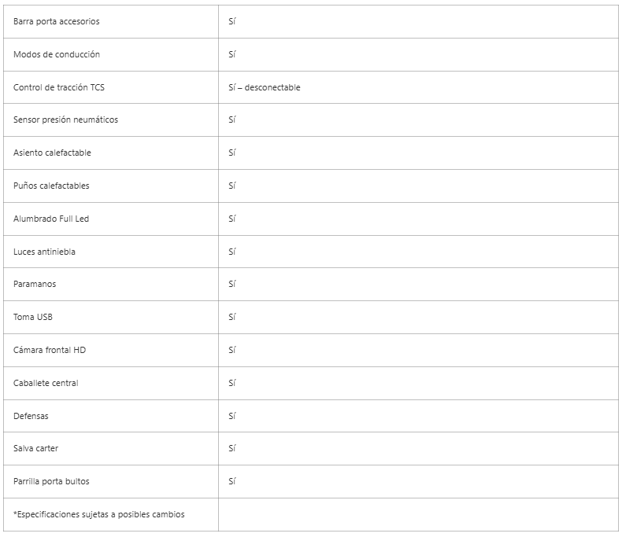
Task: Select the 'Defensas' cell
Action: pos(31,416)
